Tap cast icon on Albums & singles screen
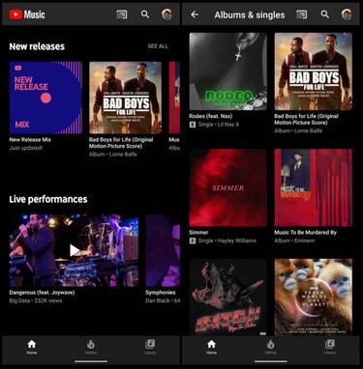363x369 pixels. [x=302, y=14]
